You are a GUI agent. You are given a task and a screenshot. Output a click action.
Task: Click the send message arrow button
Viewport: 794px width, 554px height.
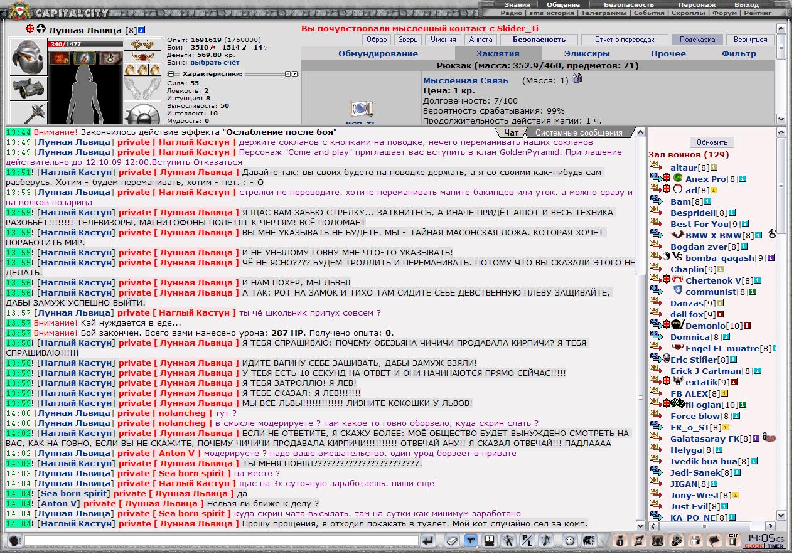click(429, 540)
